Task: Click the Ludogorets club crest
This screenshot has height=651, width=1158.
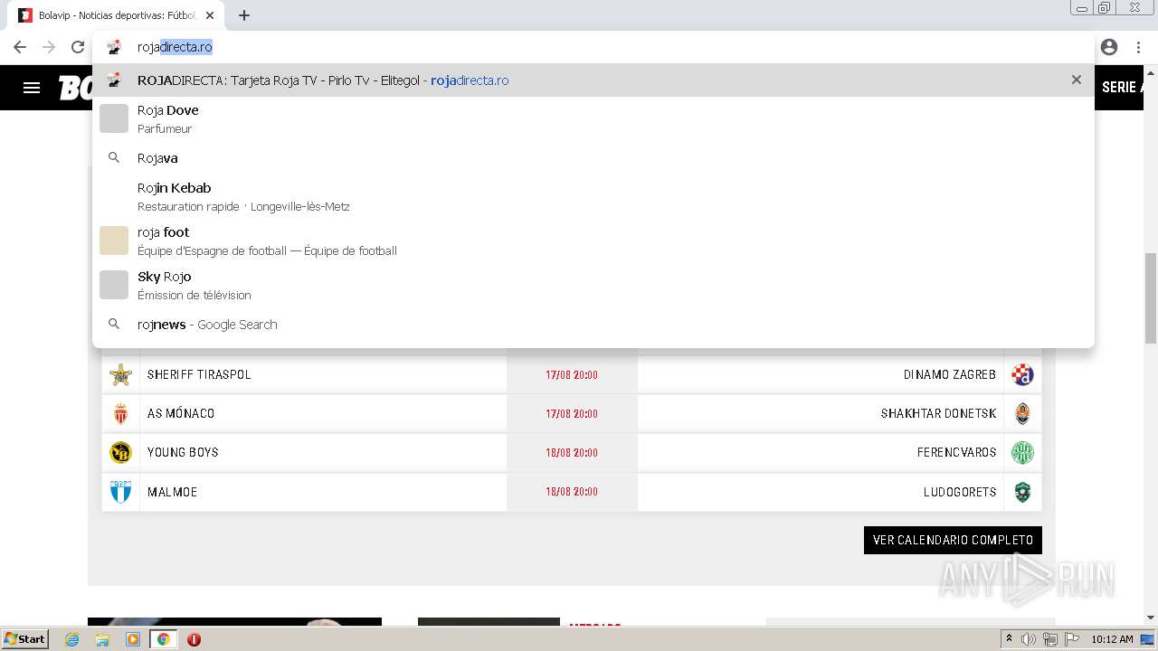Action: tap(1022, 492)
